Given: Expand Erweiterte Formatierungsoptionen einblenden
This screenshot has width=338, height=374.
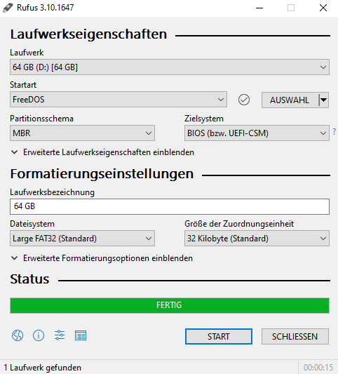Looking at the screenshot, I should point(102,258).
